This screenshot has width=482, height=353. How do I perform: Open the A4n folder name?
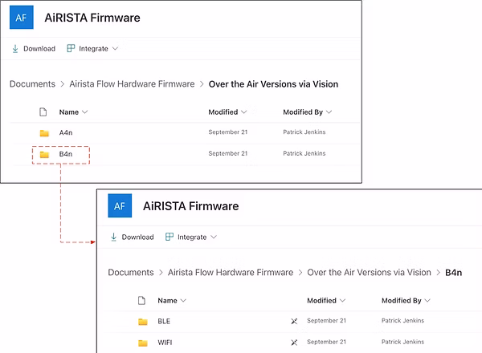tap(66, 132)
